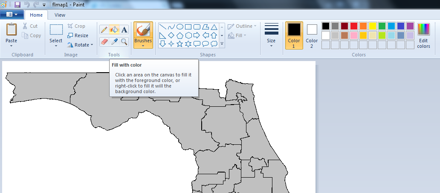Choose the Hexagon shape

[x=188, y=35]
